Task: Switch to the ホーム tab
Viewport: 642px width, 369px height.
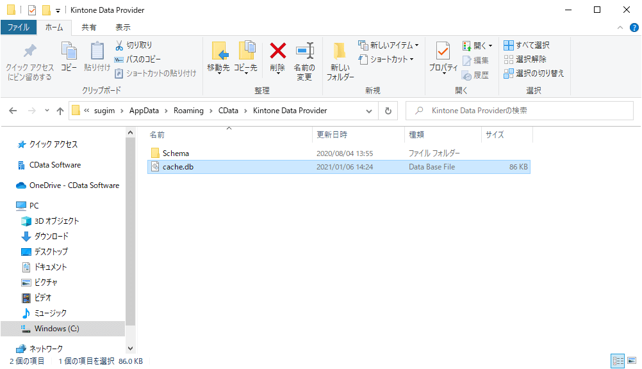Action: 54,27
